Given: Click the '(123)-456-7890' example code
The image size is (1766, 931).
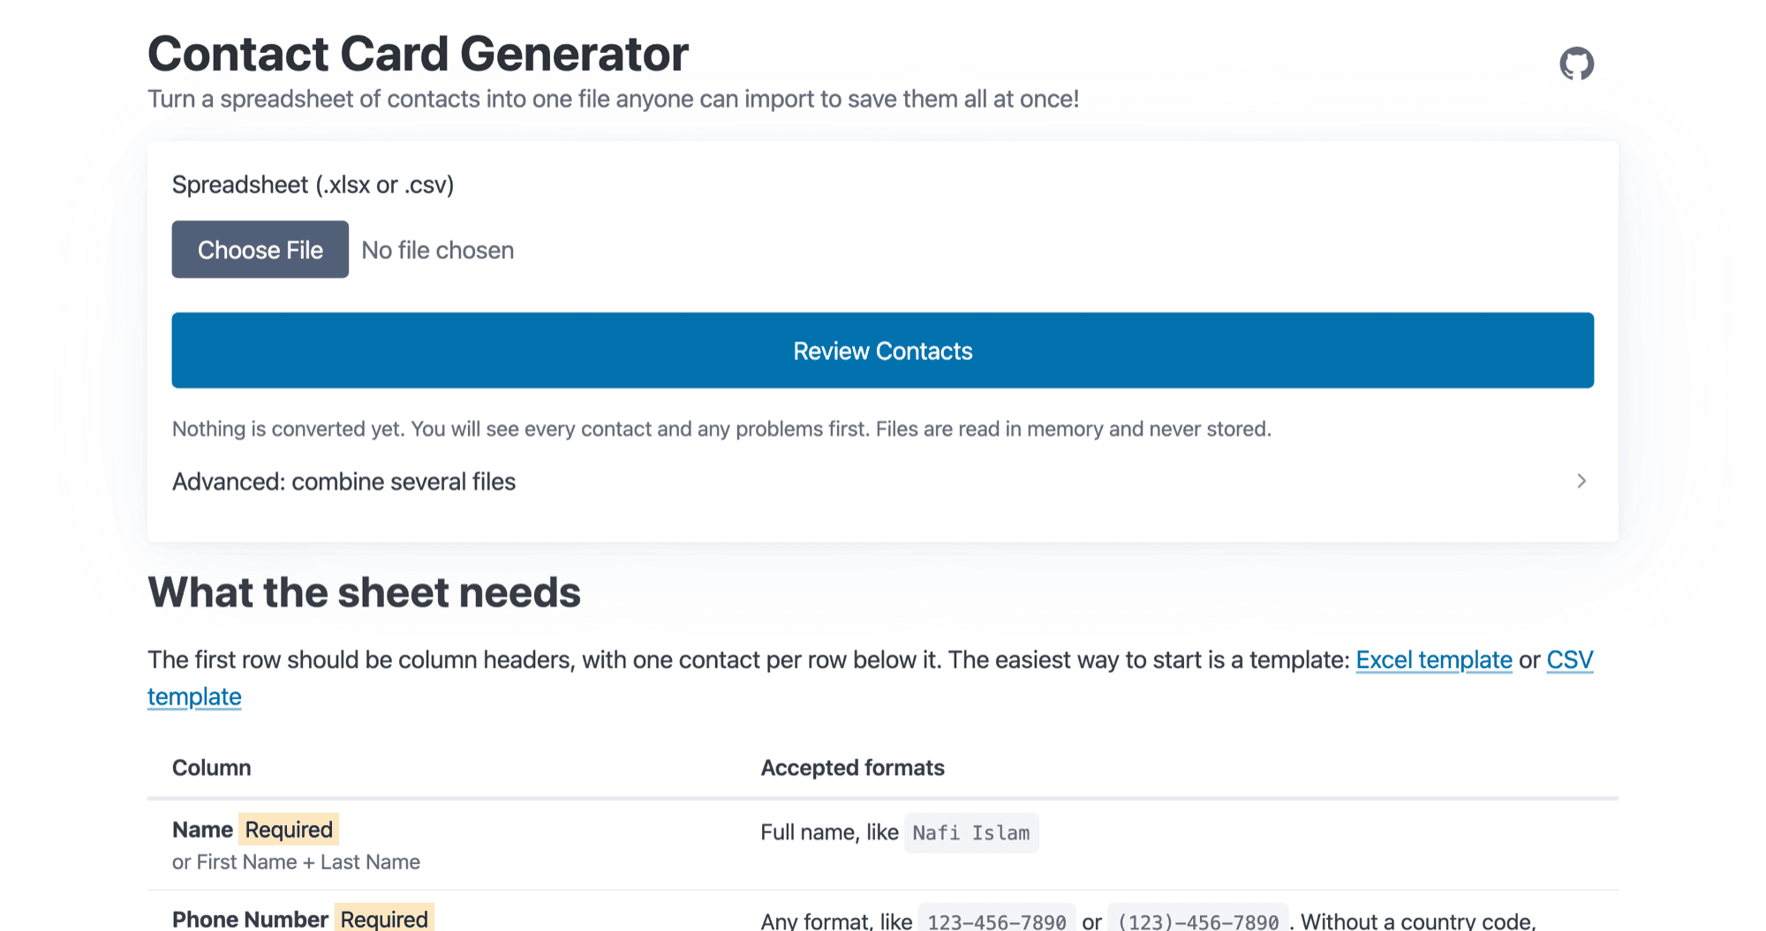Looking at the screenshot, I should tap(1198, 920).
